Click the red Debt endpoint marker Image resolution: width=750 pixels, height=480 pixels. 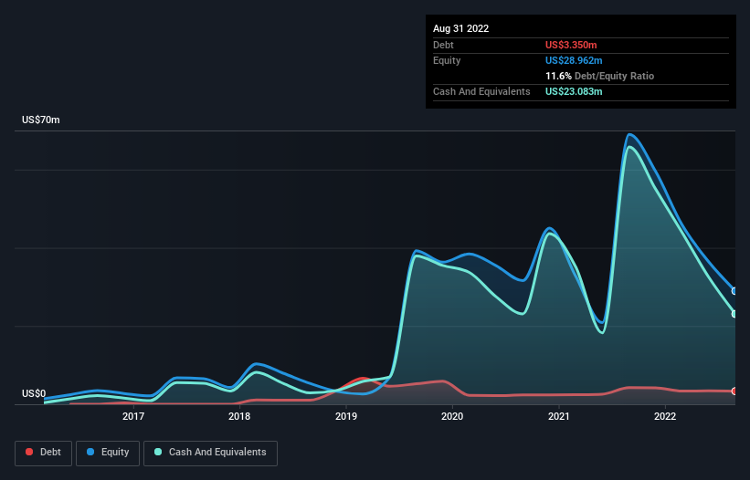coord(734,391)
